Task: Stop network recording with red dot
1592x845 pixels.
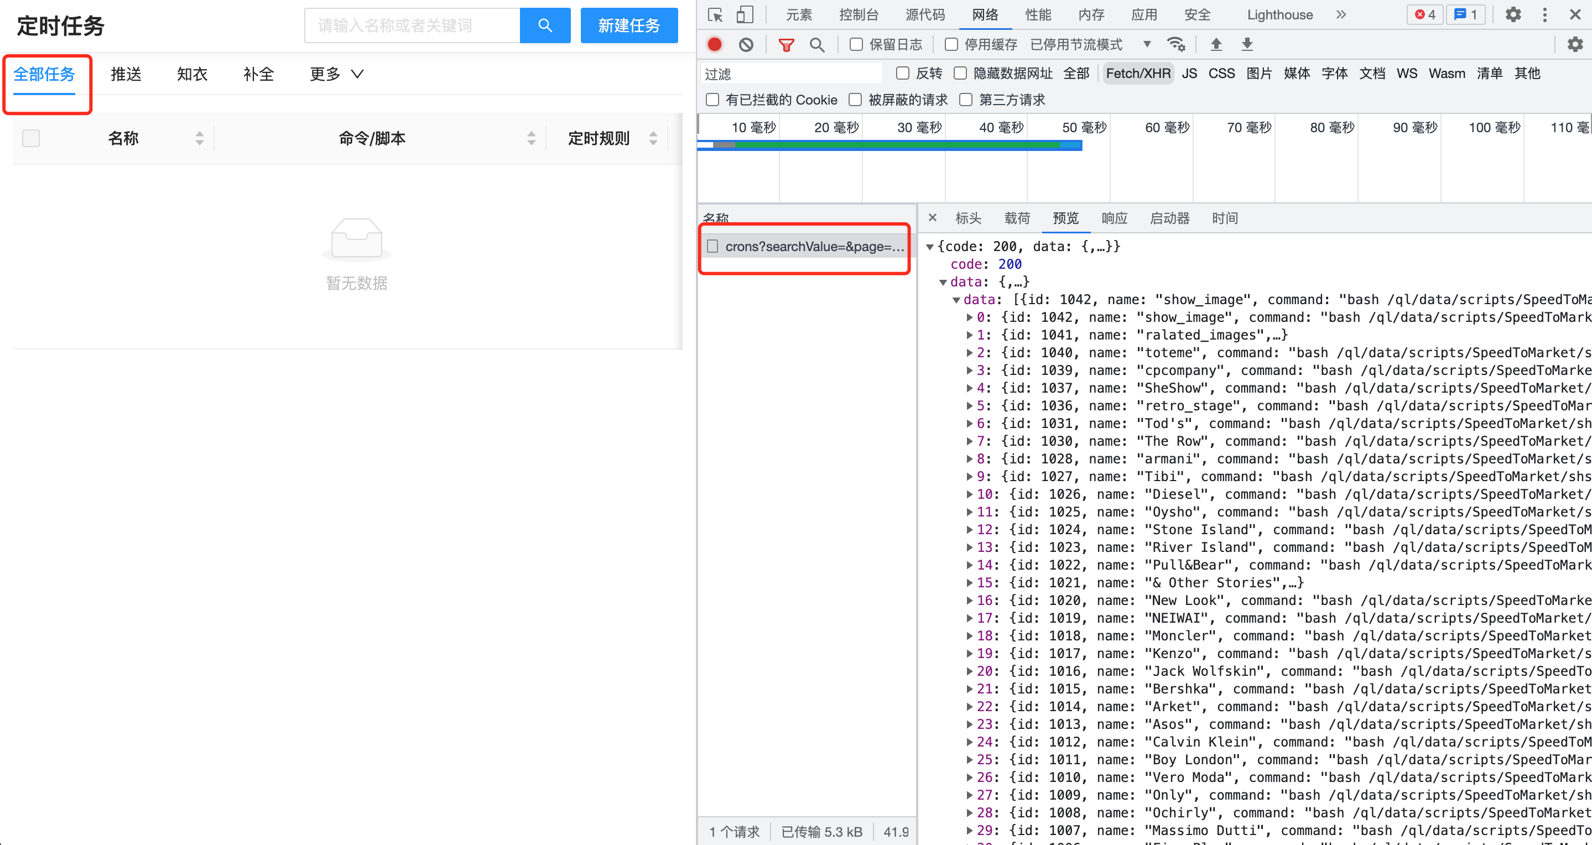Action: tap(715, 44)
